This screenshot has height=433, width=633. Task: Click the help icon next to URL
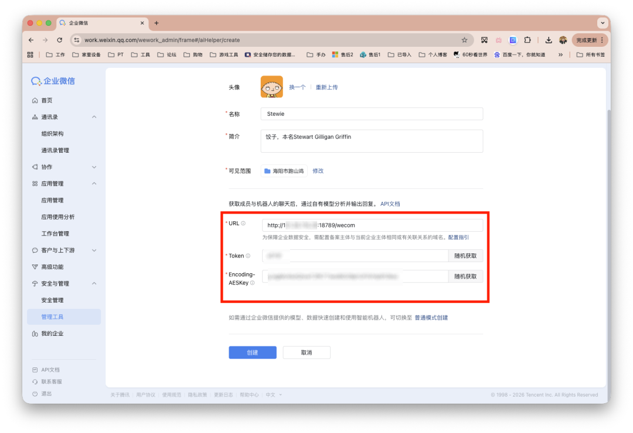(x=243, y=222)
